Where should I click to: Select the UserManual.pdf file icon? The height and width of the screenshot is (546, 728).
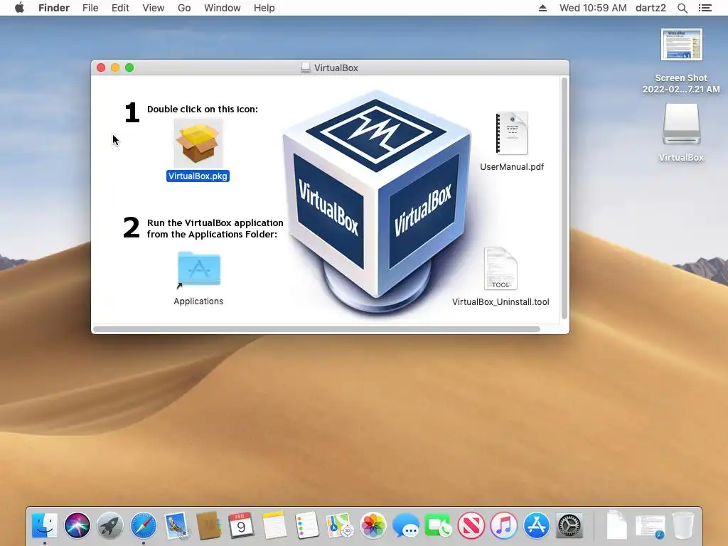[512, 133]
